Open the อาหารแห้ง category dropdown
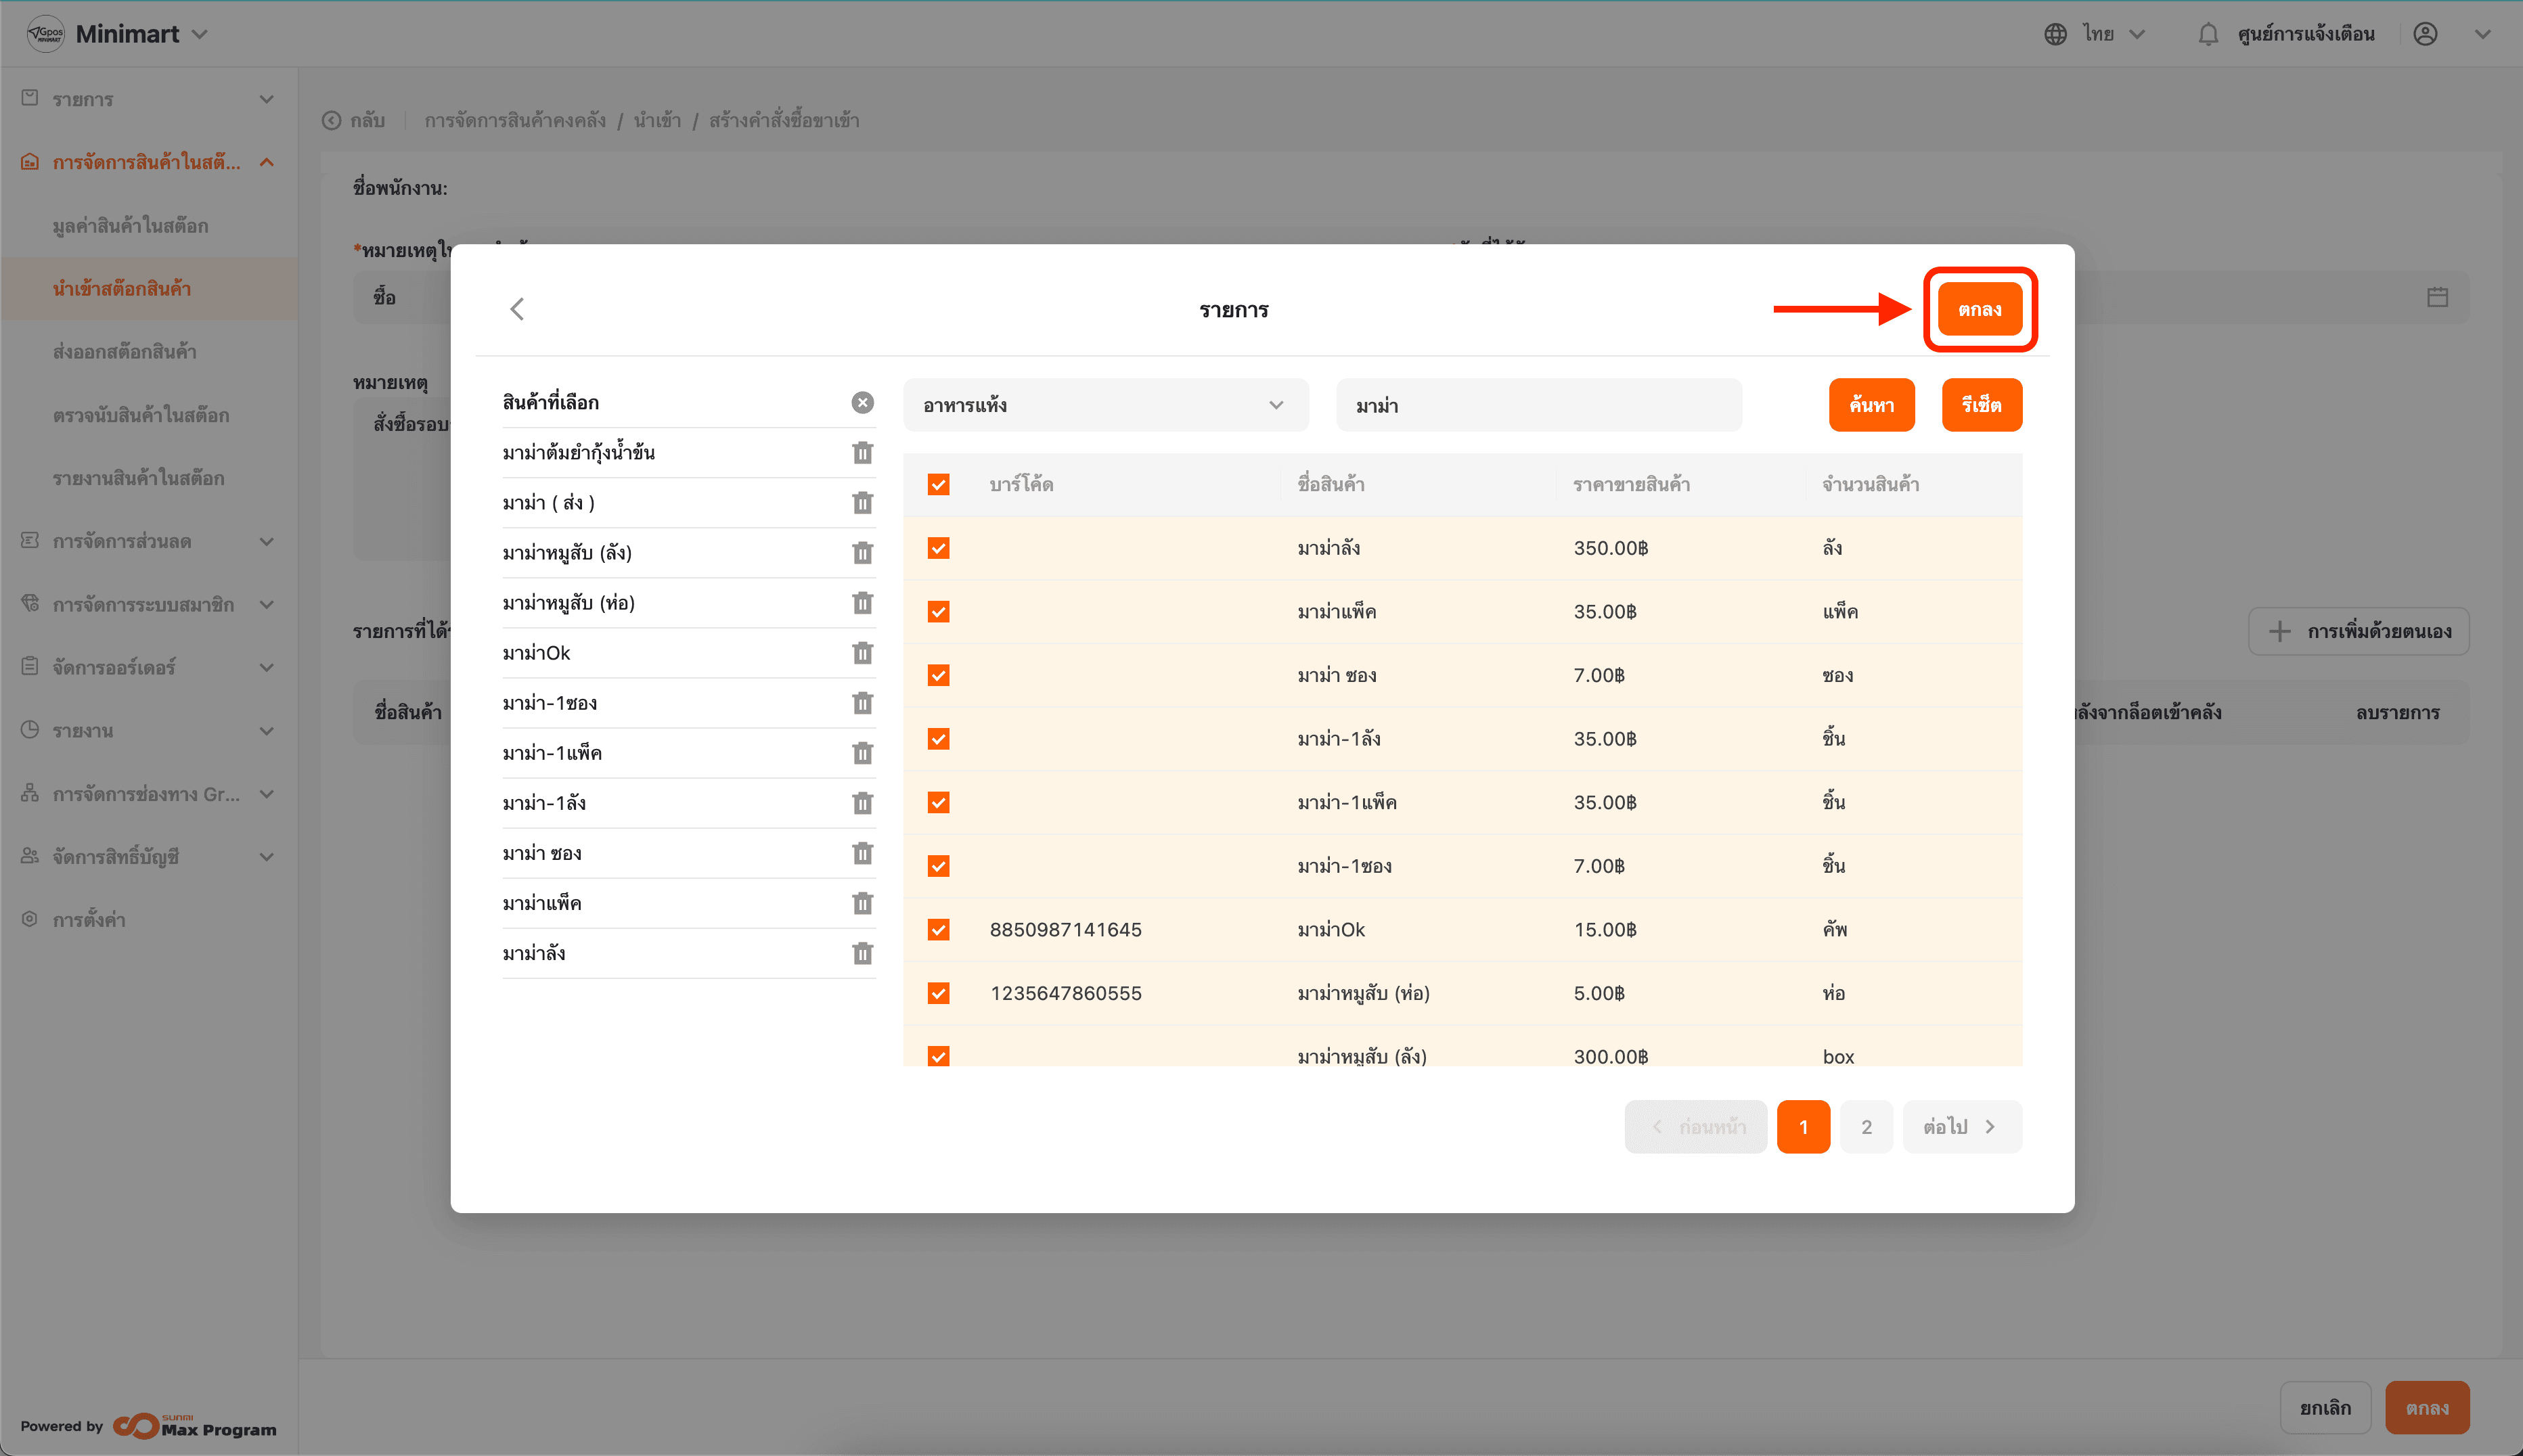The height and width of the screenshot is (1456, 2523). (1105, 405)
